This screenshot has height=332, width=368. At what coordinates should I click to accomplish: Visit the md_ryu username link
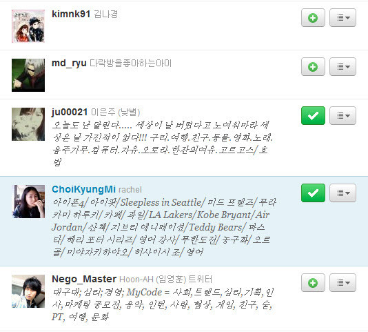point(69,64)
